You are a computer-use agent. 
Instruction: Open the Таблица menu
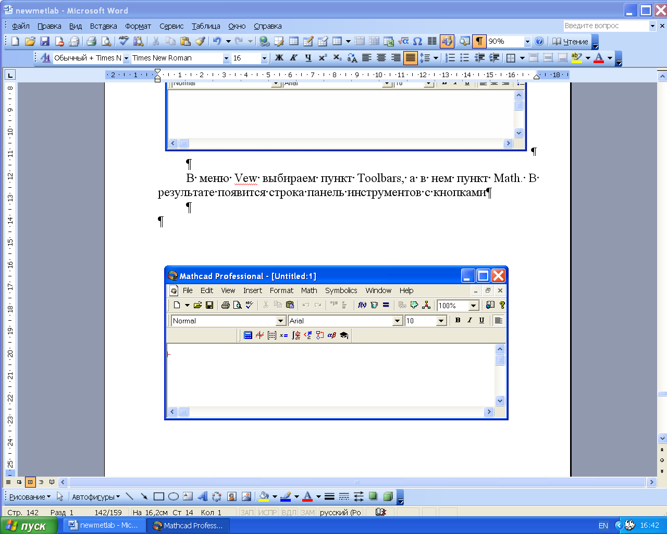(x=206, y=26)
